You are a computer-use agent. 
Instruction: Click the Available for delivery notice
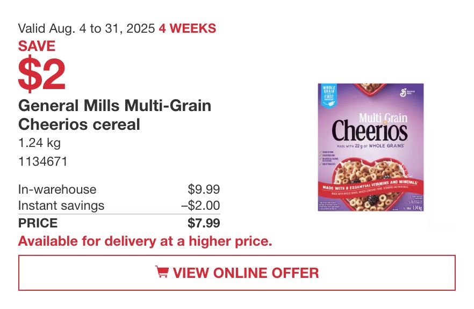[x=145, y=241]
